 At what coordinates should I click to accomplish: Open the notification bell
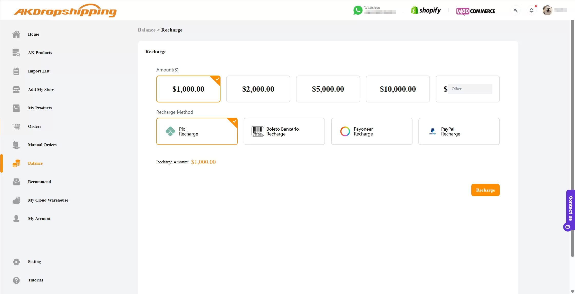[x=531, y=10]
